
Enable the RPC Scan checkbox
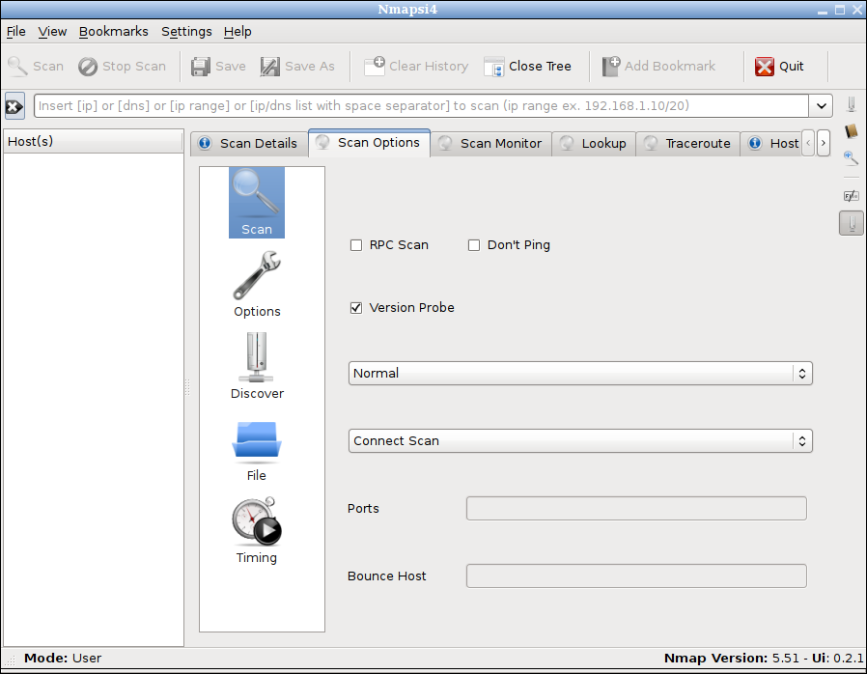(x=356, y=245)
